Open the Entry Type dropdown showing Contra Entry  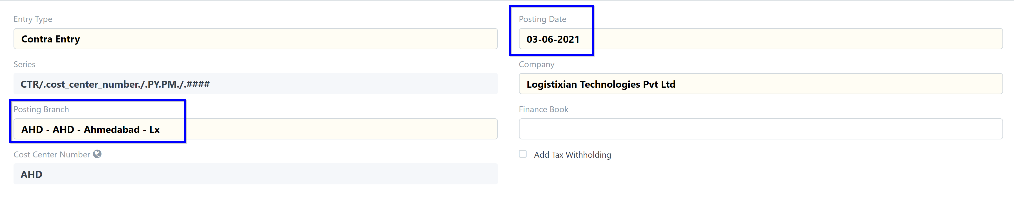point(255,39)
